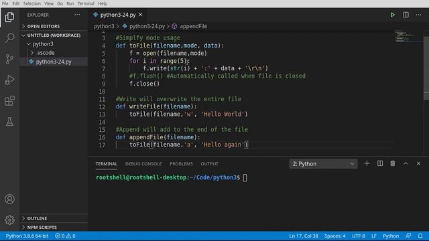Open python3-24.py in the explorer tree

pyautogui.click(x=54, y=62)
